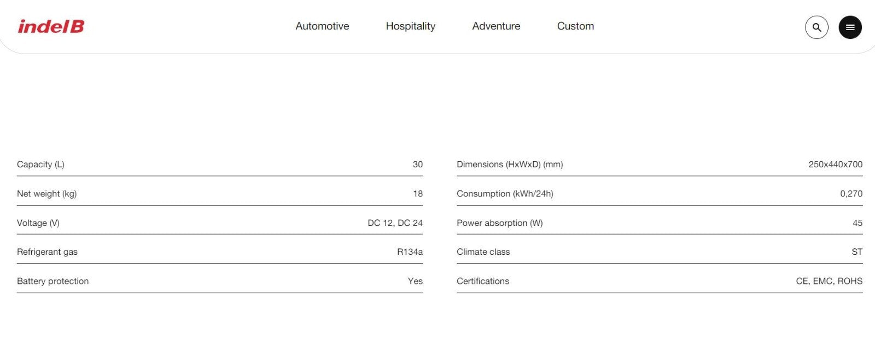This screenshot has height=350, width=875.
Task: Go to the Adventure section
Action: (496, 26)
